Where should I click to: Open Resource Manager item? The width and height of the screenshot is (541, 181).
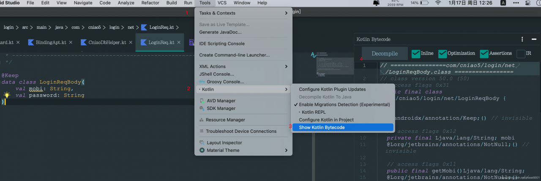pos(225,120)
